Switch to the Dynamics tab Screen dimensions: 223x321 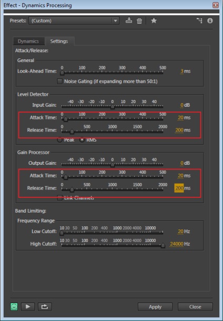point(28,41)
